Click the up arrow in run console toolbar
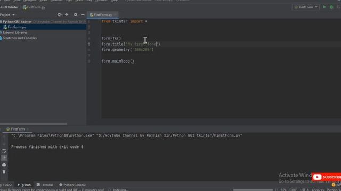Screen dimensions: 341x191 (x=4, y=137)
